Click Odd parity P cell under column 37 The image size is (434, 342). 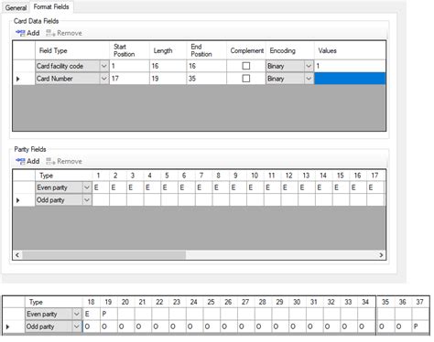click(420, 326)
